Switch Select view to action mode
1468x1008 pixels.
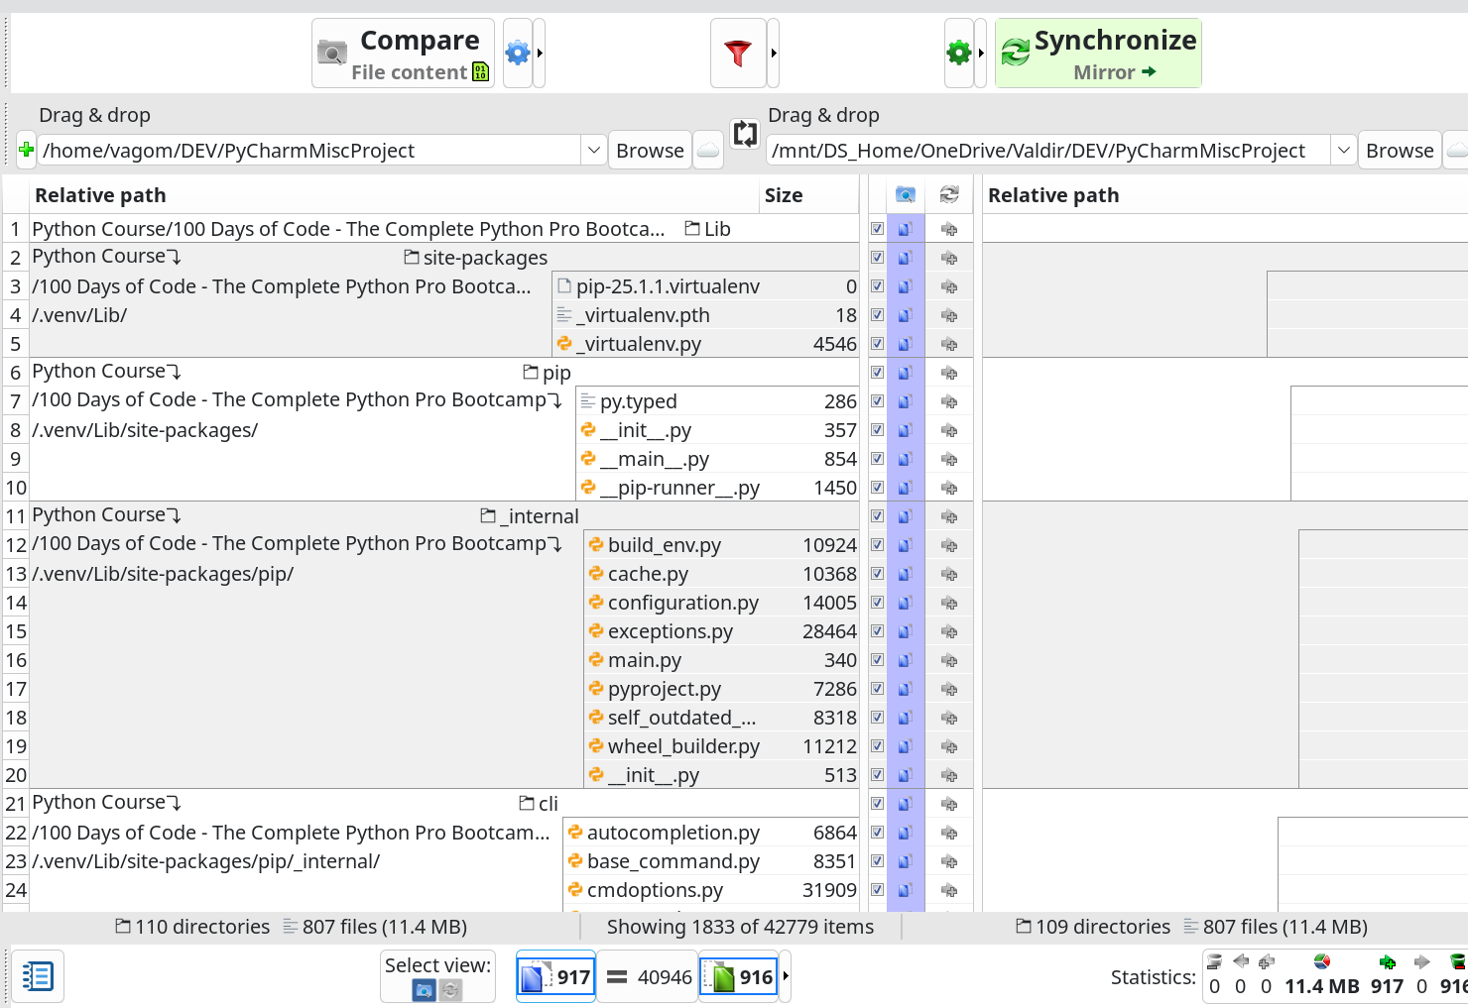pyautogui.click(x=450, y=989)
